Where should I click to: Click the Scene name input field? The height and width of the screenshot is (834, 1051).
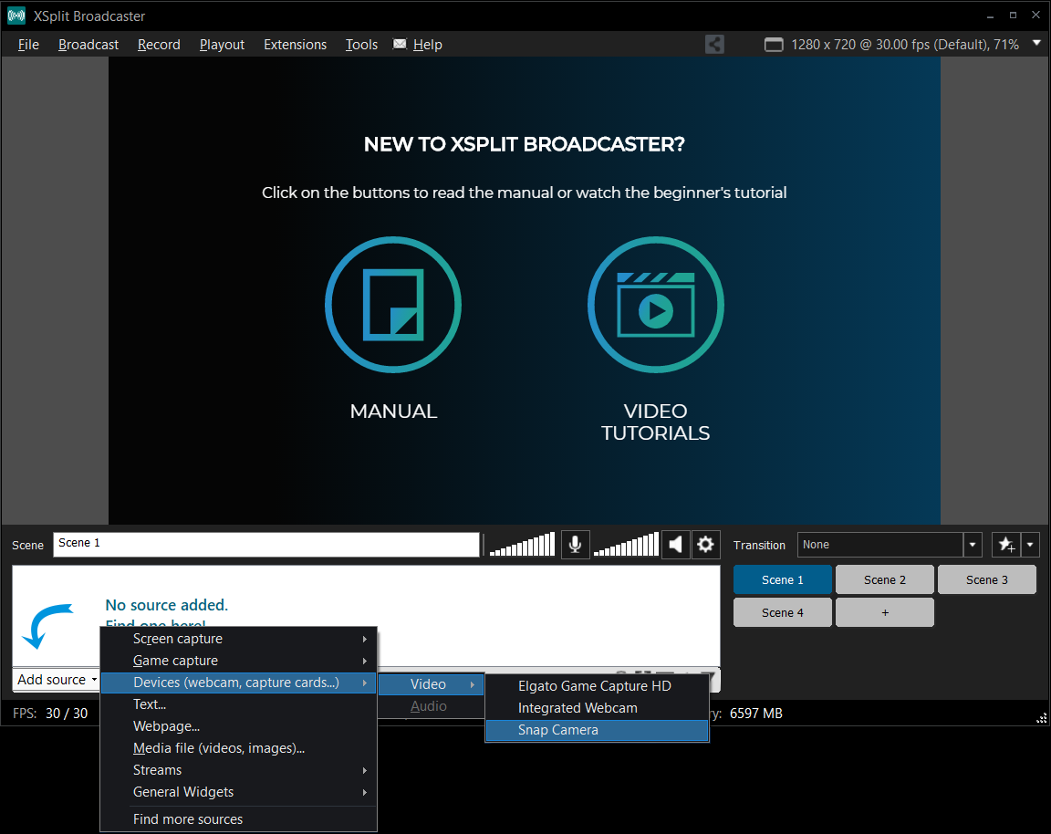266,545
